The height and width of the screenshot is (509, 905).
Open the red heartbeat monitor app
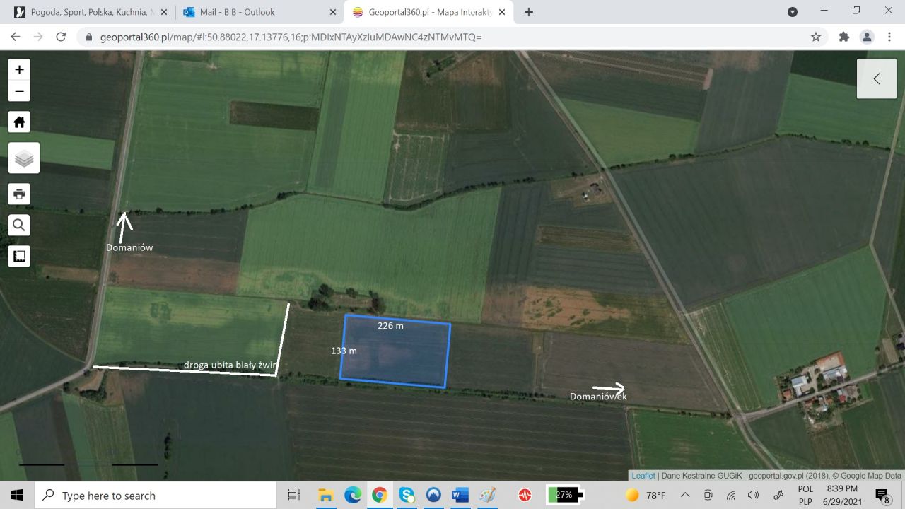(524, 495)
